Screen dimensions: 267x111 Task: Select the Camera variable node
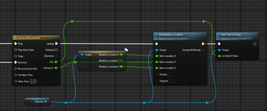38,101
